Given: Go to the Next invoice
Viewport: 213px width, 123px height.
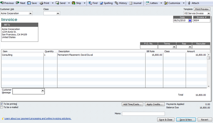Looking at the screenshot, I should (20, 3).
